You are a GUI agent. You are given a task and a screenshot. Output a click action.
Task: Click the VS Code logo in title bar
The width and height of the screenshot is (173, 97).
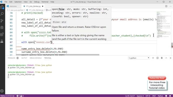[1, 2]
